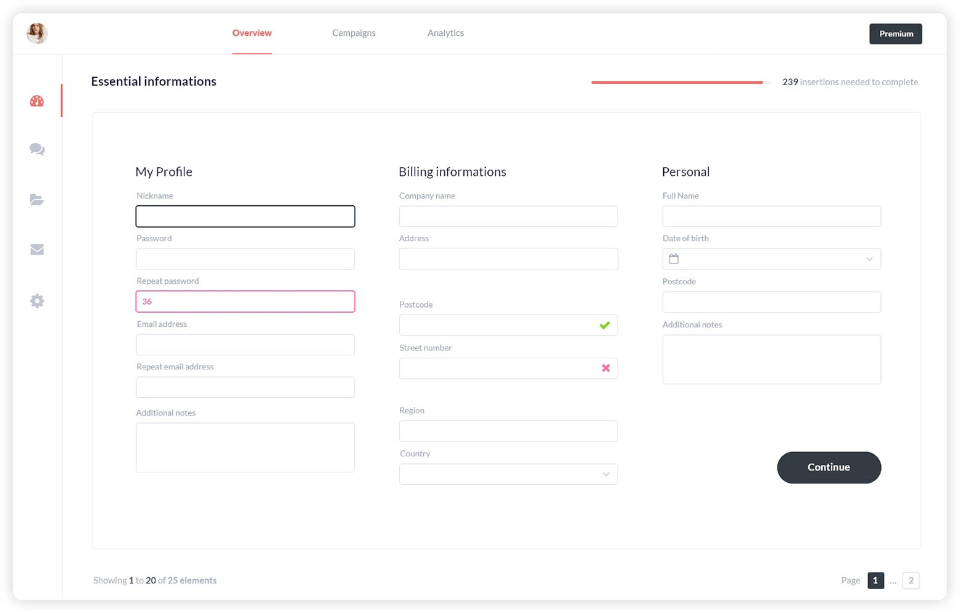Click the calendar icon in Date of birth
The image size is (960, 613).
tap(674, 259)
